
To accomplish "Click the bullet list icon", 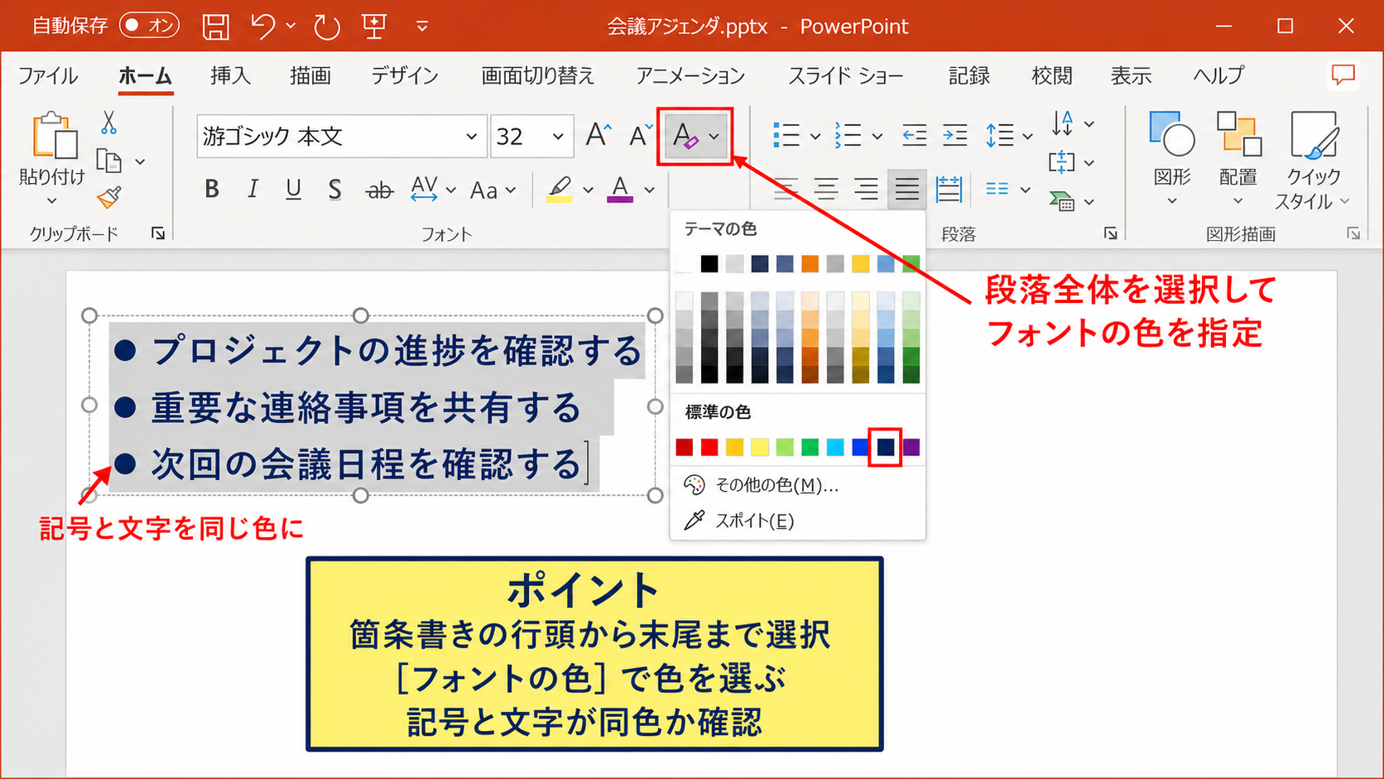I will [x=786, y=135].
